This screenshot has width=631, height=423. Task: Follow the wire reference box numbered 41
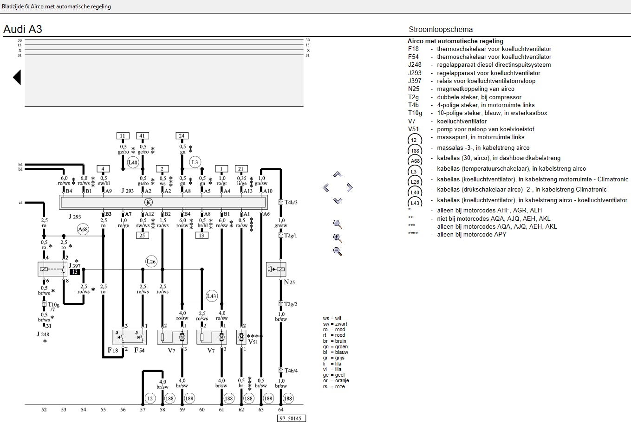tap(142, 136)
